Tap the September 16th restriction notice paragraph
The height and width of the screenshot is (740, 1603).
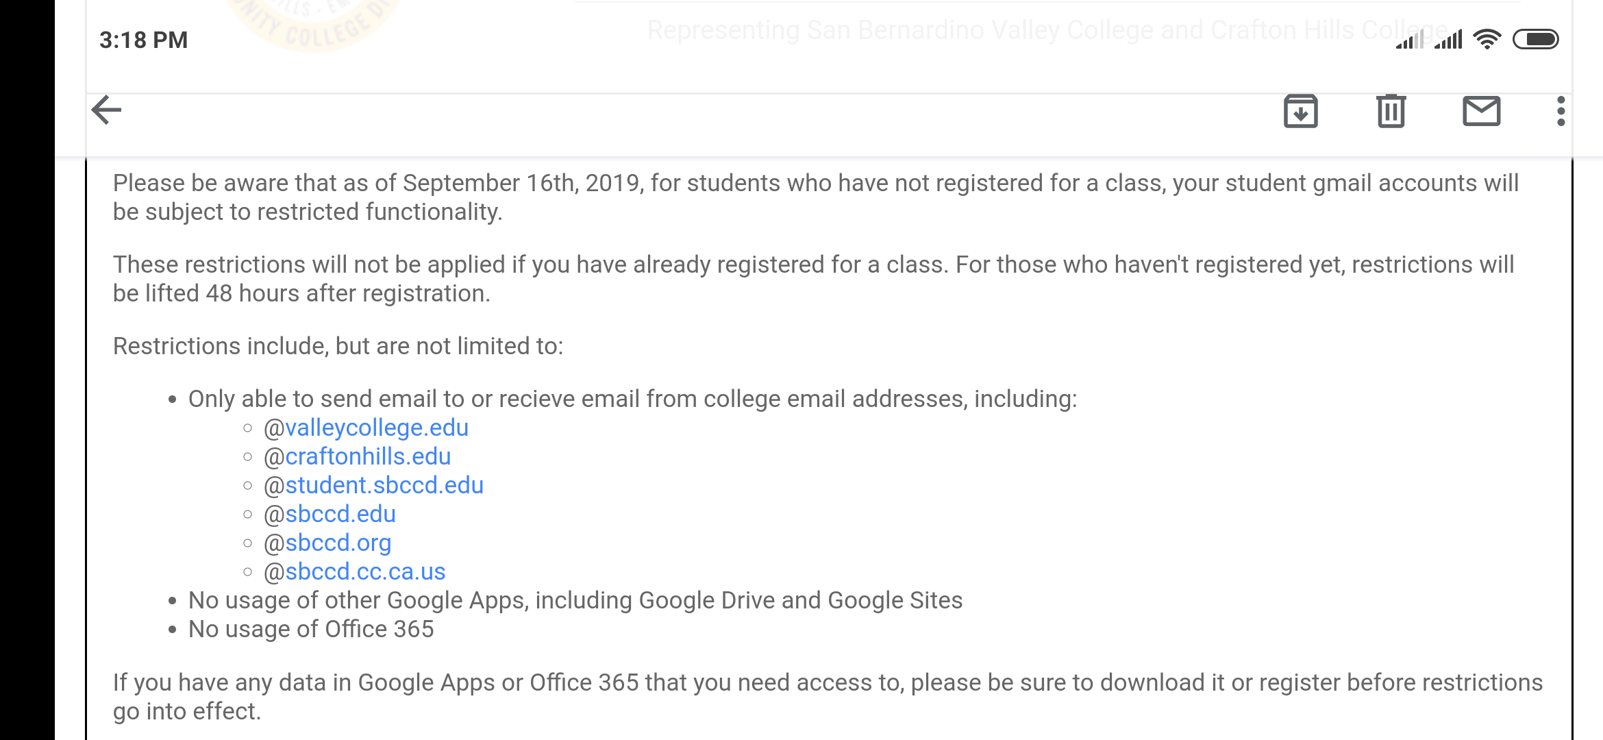[815, 197]
